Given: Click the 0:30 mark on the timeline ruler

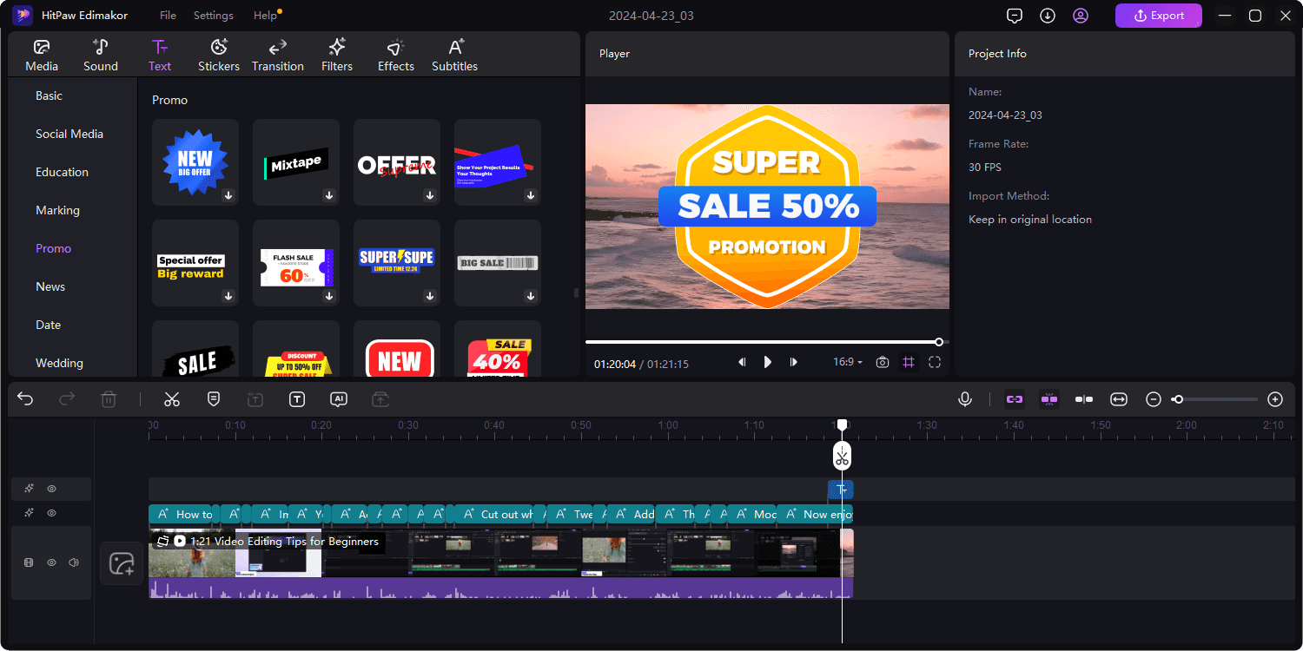Looking at the screenshot, I should 408,425.
